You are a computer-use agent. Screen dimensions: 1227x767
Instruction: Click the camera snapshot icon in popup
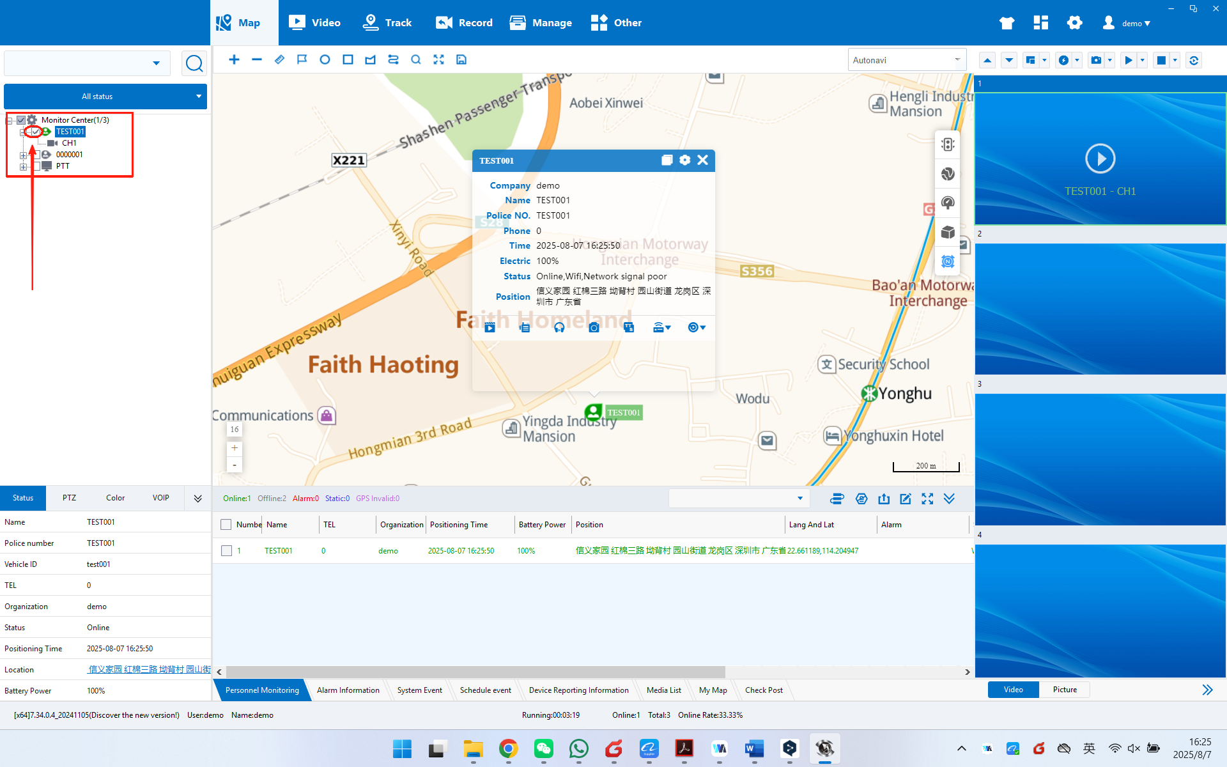(x=594, y=327)
